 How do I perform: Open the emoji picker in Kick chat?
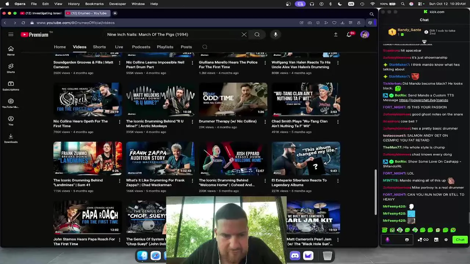(x=407, y=240)
